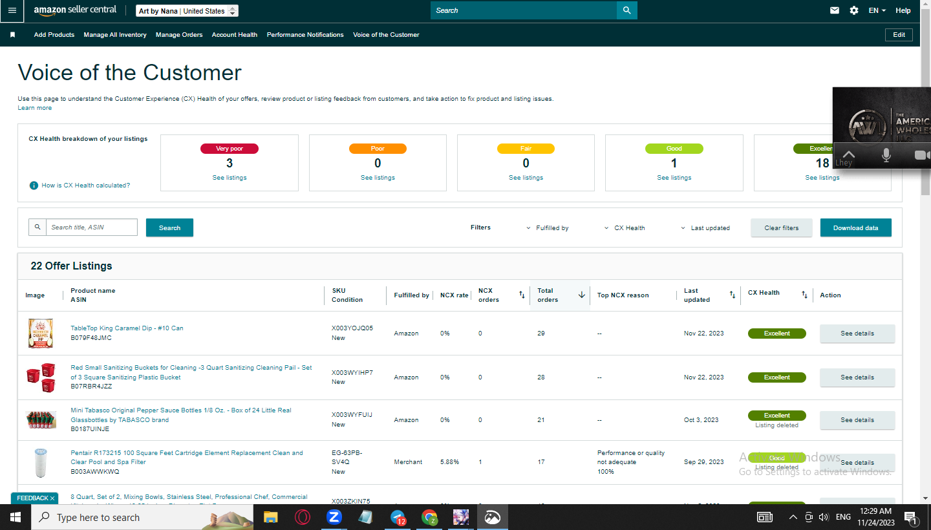
Task: See details for TableTop King Caramel Dip
Action: pyautogui.click(x=857, y=334)
